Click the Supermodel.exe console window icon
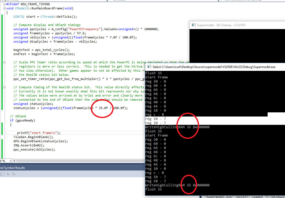 (x=149, y=67)
